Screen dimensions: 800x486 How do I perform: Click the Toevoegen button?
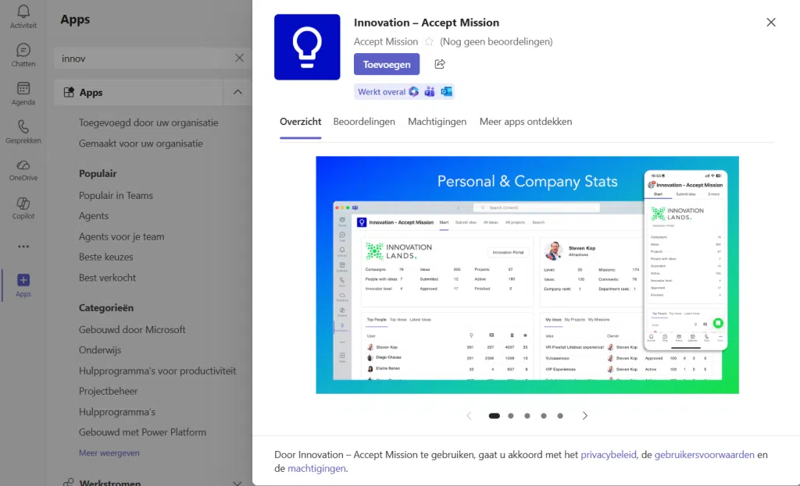tap(386, 64)
